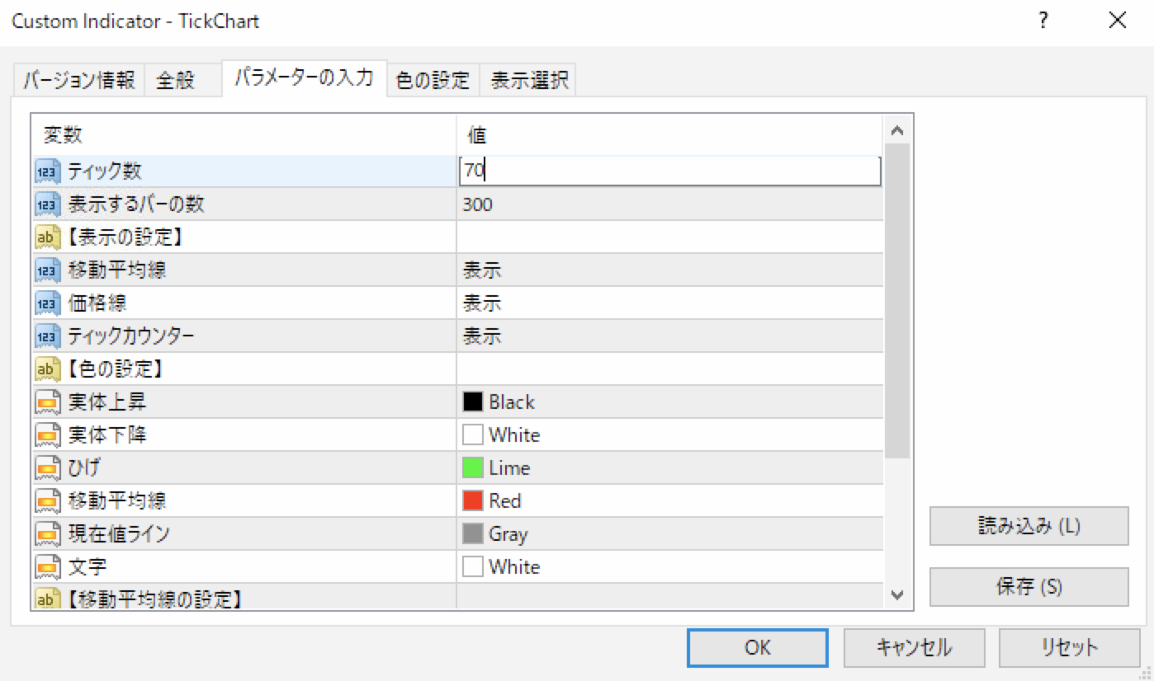
Task: Select the ティック数 variable name
Action: 105,171
